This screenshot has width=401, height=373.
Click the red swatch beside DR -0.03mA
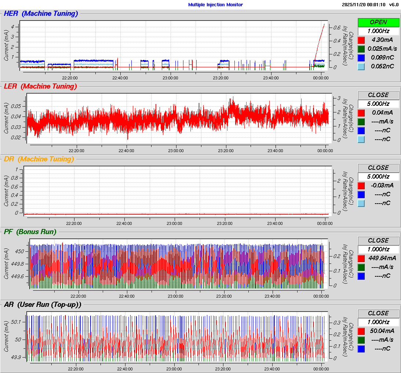click(x=361, y=185)
